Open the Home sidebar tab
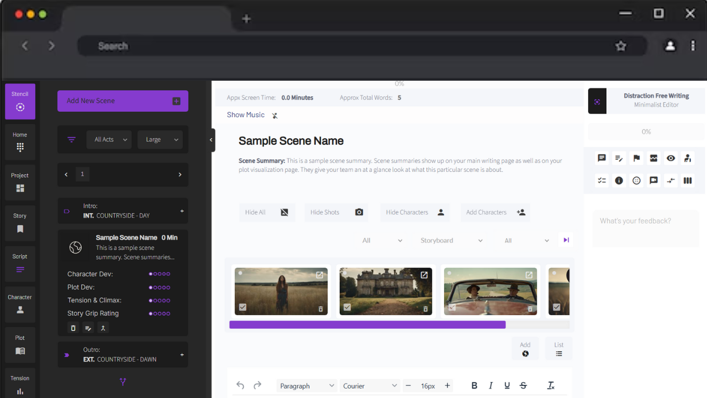 [x=20, y=142]
